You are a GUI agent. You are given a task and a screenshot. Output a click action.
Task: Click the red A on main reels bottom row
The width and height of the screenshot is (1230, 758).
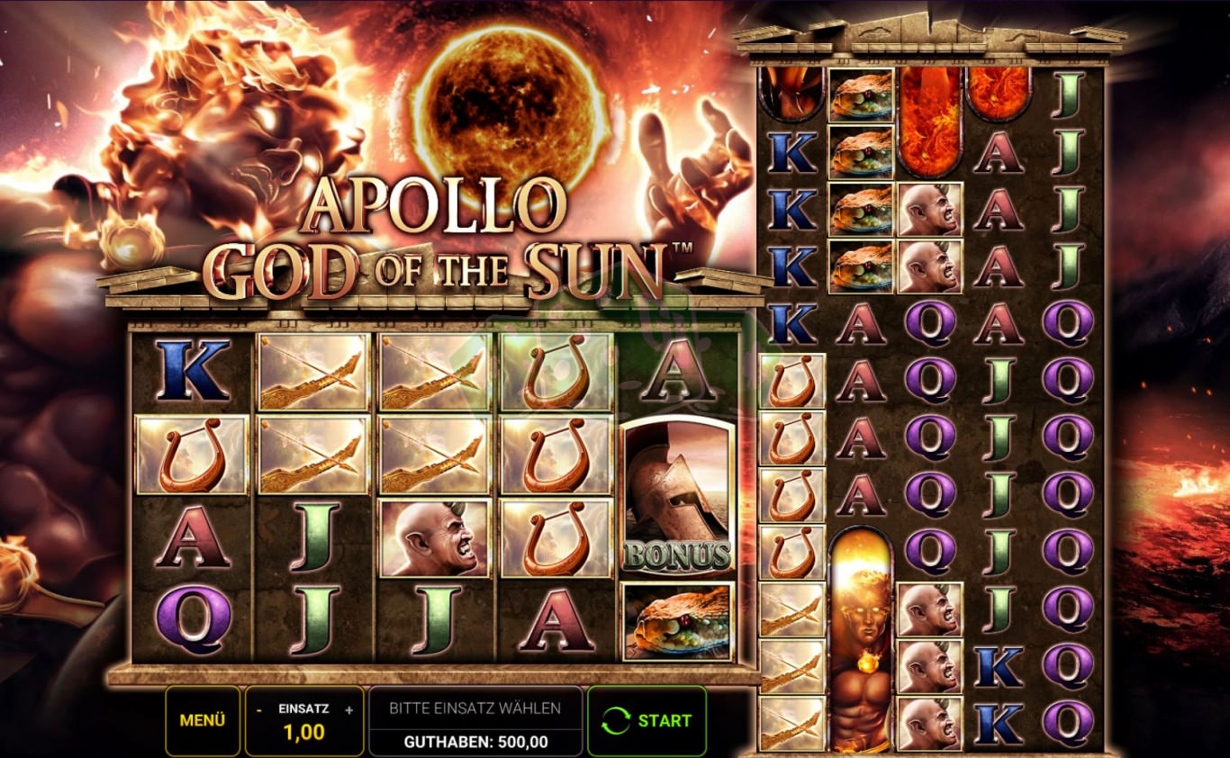tap(556, 619)
